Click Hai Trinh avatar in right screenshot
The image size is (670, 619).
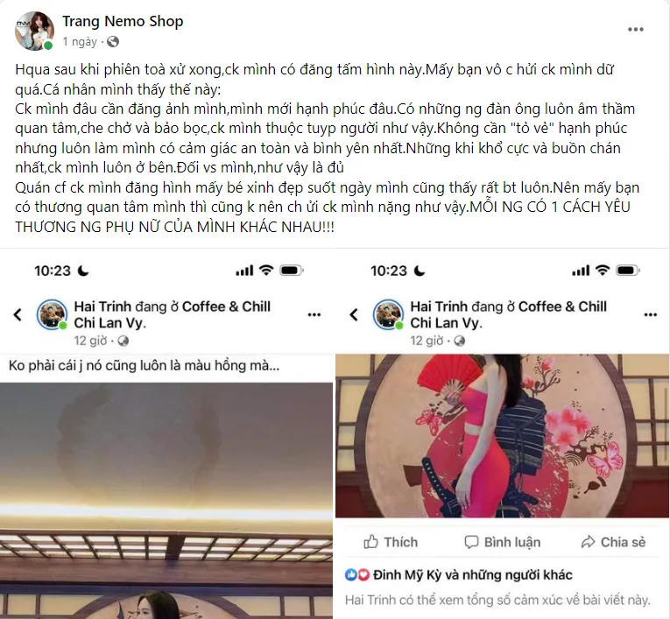388,315
